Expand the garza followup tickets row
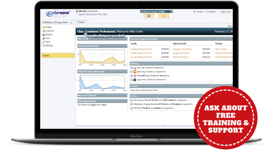The height and width of the screenshot is (153, 273). (132, 72)
